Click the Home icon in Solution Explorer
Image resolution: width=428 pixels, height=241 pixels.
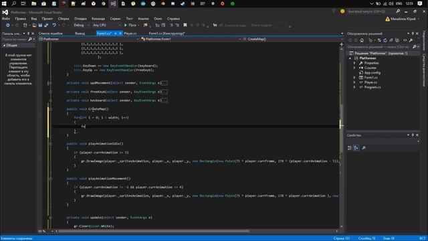point(362,40)
